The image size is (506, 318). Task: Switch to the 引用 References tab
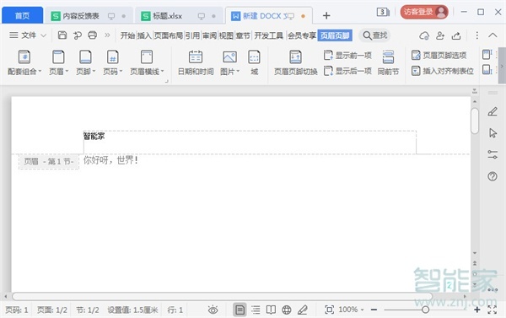(x=192, y=35)
